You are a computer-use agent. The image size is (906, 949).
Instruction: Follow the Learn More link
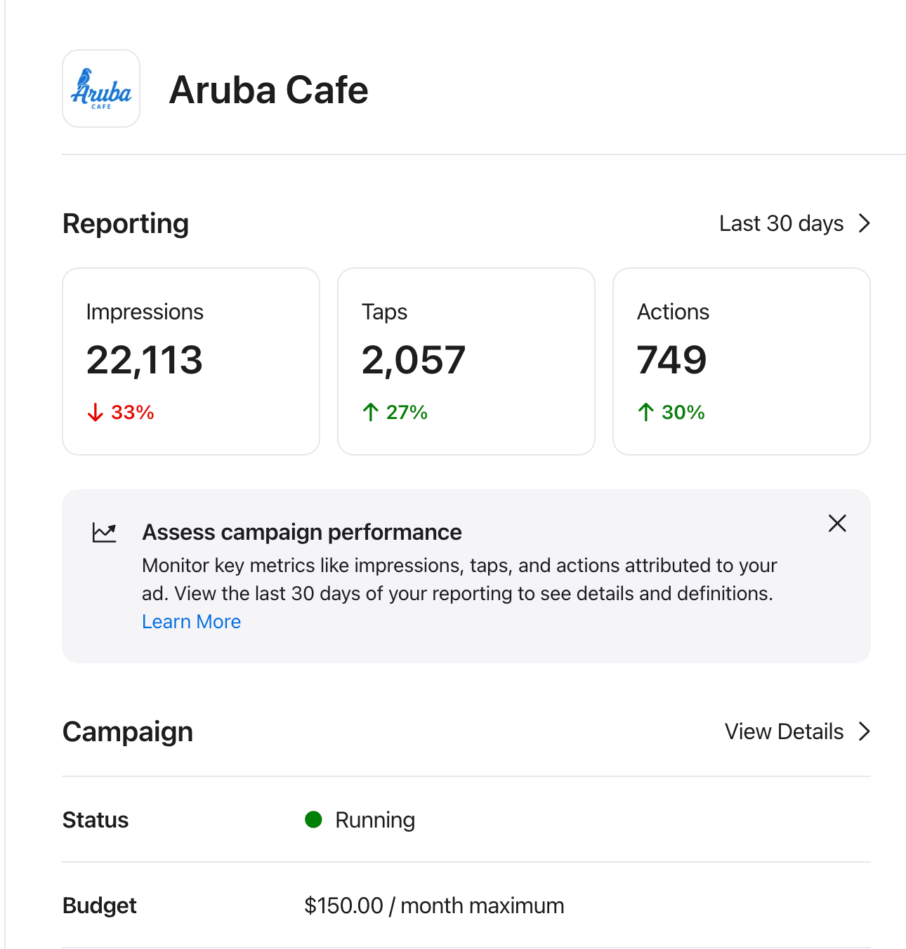[x=191, y=622]
